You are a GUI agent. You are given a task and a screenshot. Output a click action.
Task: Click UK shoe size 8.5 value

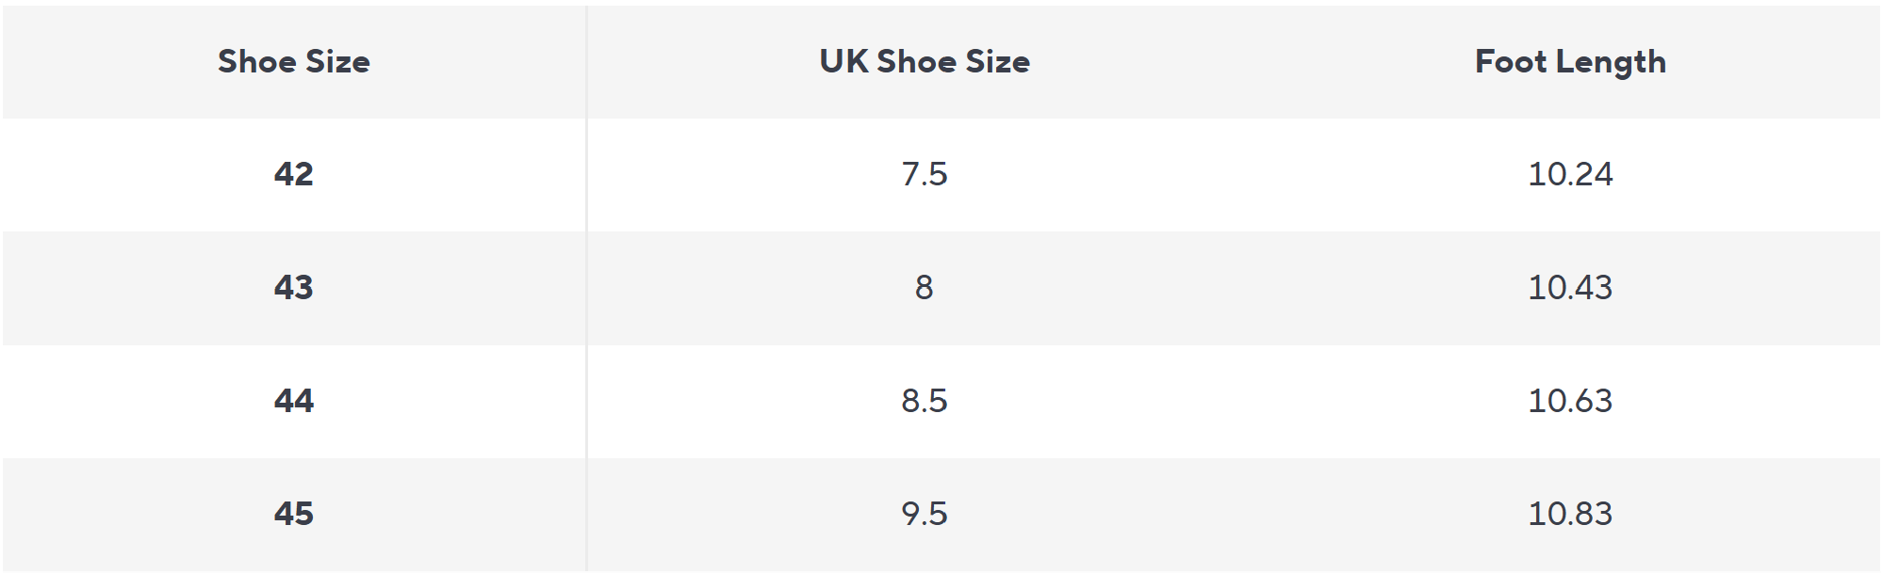(925, 401)
